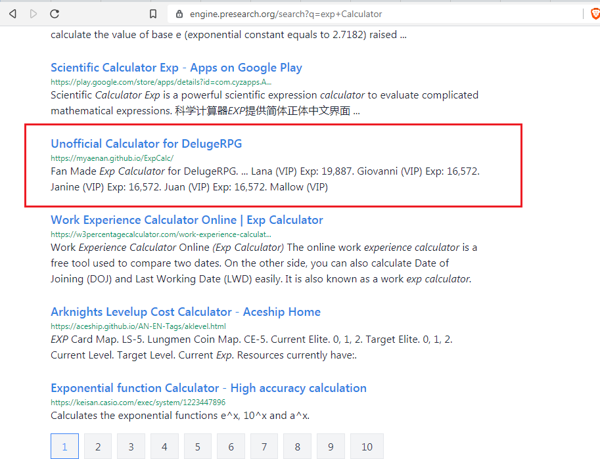Click the keisan.casio.com green URL

pyautogui.click(x=138, y=403)
